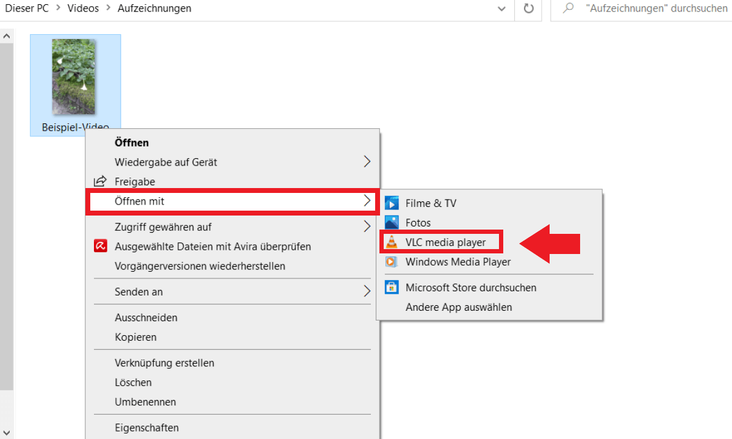Click the navigation pane scroll-up arrow
Image resolution: width=732 pixels, height=439 pixels.
tap(7, 36)
